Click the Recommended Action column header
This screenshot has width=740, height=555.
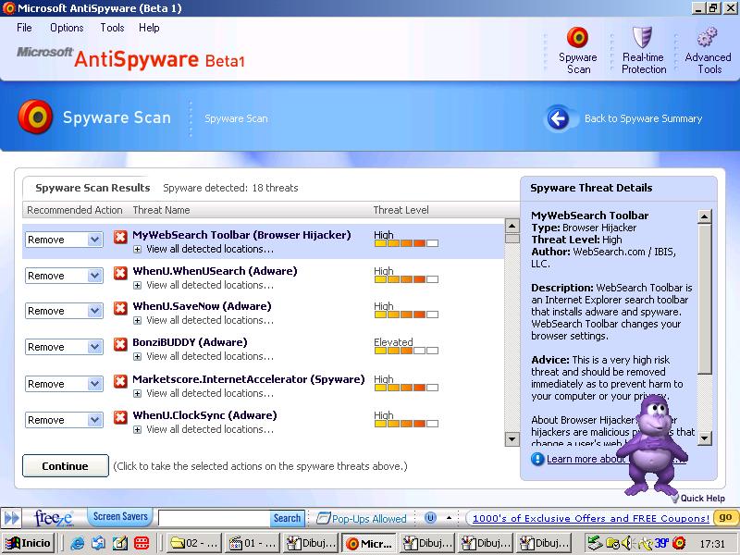75,210
